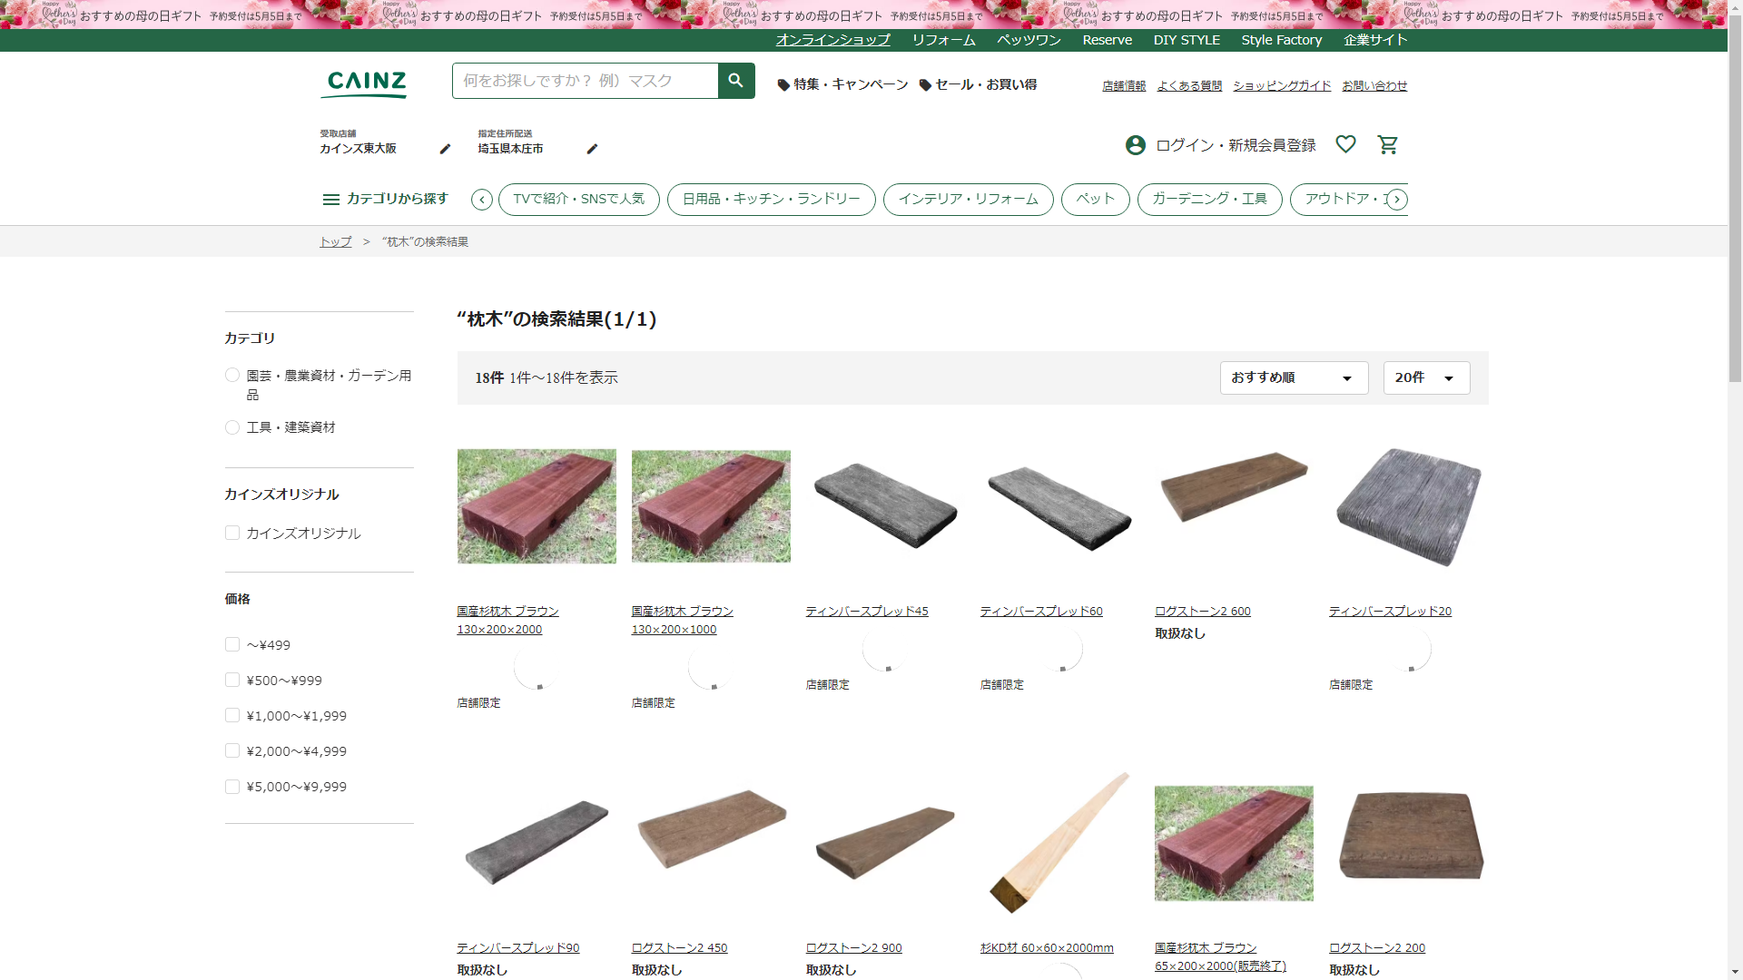
Task: Click the green search magnifier button
Action: pyautogui.click(x=735, y=81)
